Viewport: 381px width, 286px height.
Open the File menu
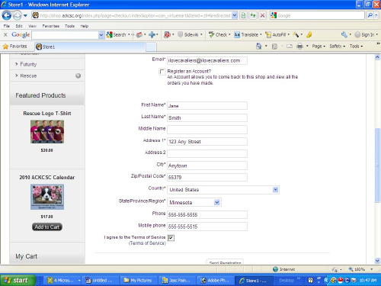pos(7,26)
